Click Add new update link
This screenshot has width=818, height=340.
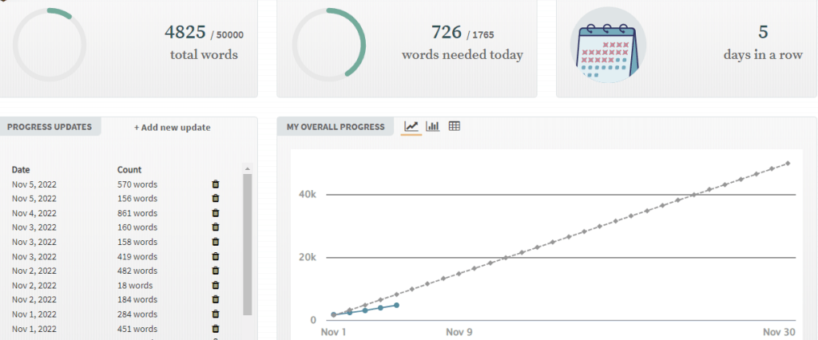coord(173,127)
